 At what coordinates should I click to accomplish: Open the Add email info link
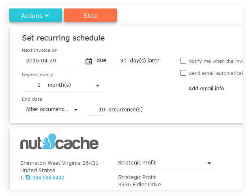[206, 89]
